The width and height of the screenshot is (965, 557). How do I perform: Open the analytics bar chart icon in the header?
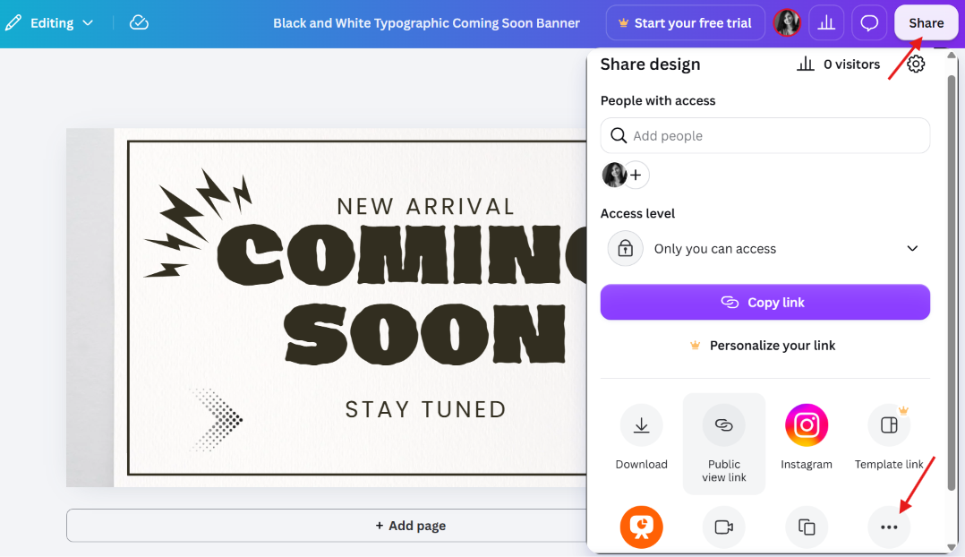(x=826, y=23)
